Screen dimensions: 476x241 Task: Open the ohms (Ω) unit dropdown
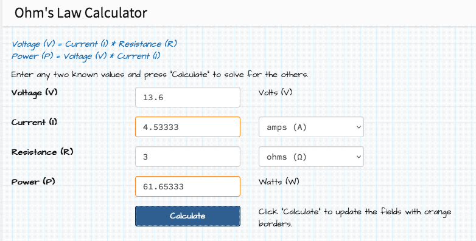tap(311, 157)
